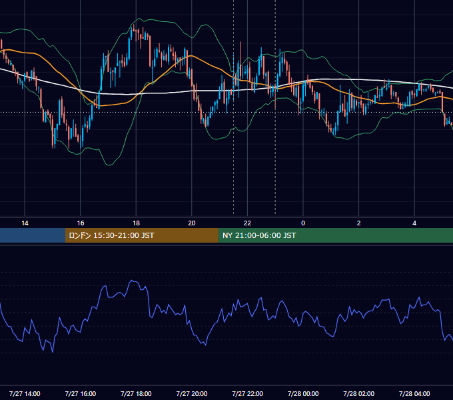Viewport: 453px width, 400px height.
Task: Click the 22 hour label on chart axis
Action: click(x=247, y=223)
